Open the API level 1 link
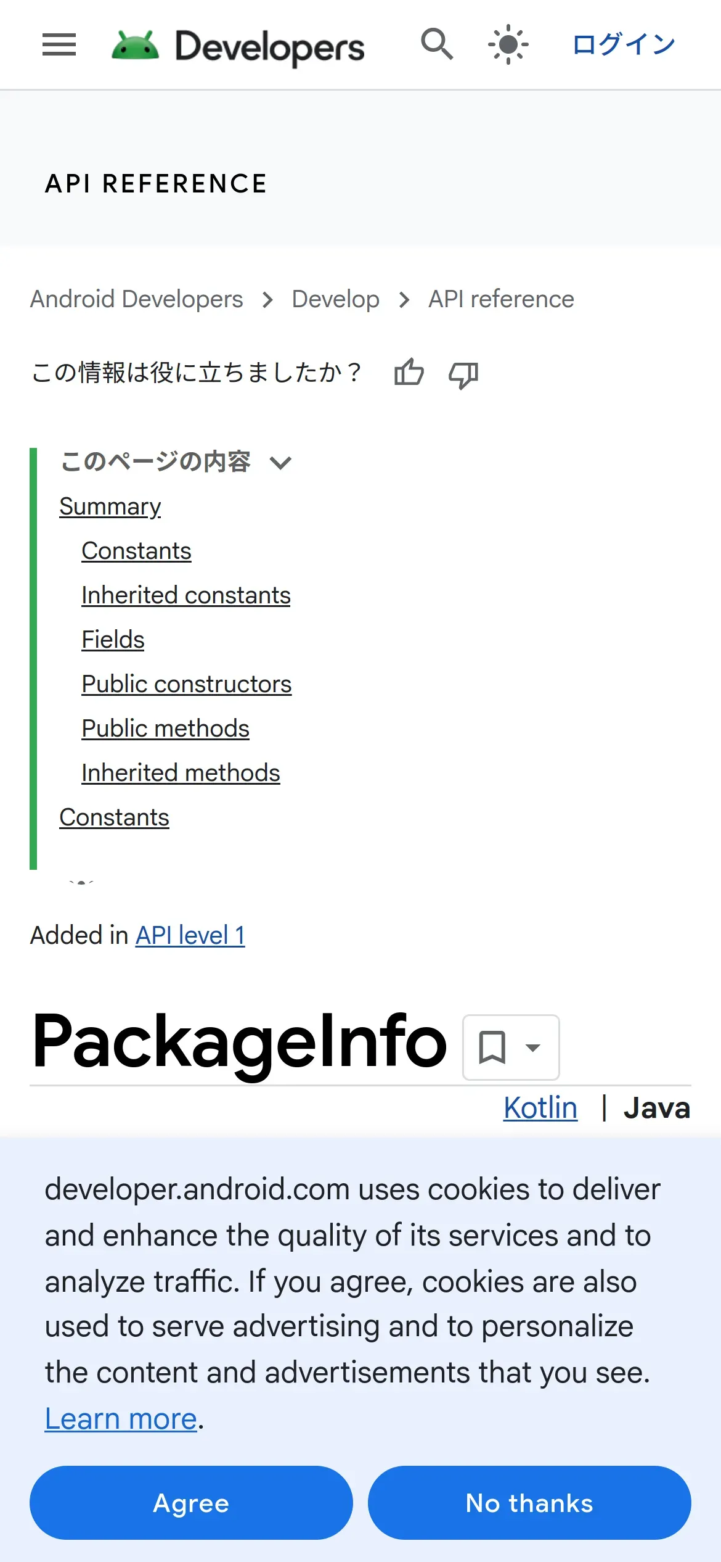Screen dimensions: 721x1562 pos(190,935)
